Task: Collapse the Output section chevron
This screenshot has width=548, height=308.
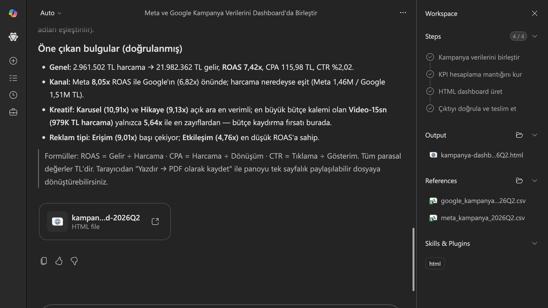Action: [x=534, y=135]
